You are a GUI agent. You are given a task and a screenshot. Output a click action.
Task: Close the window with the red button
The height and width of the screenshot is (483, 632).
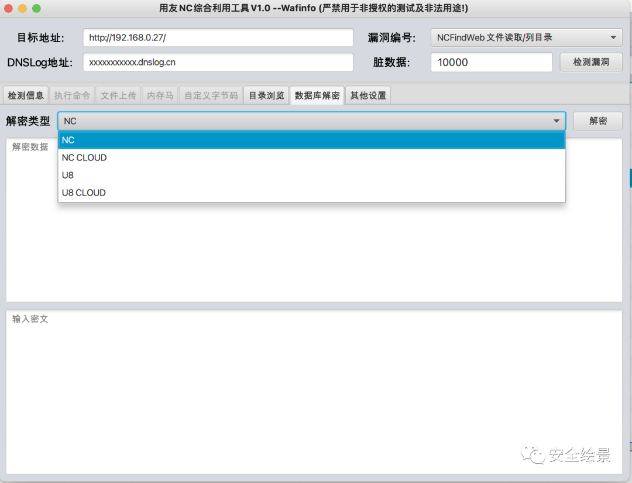8,8
